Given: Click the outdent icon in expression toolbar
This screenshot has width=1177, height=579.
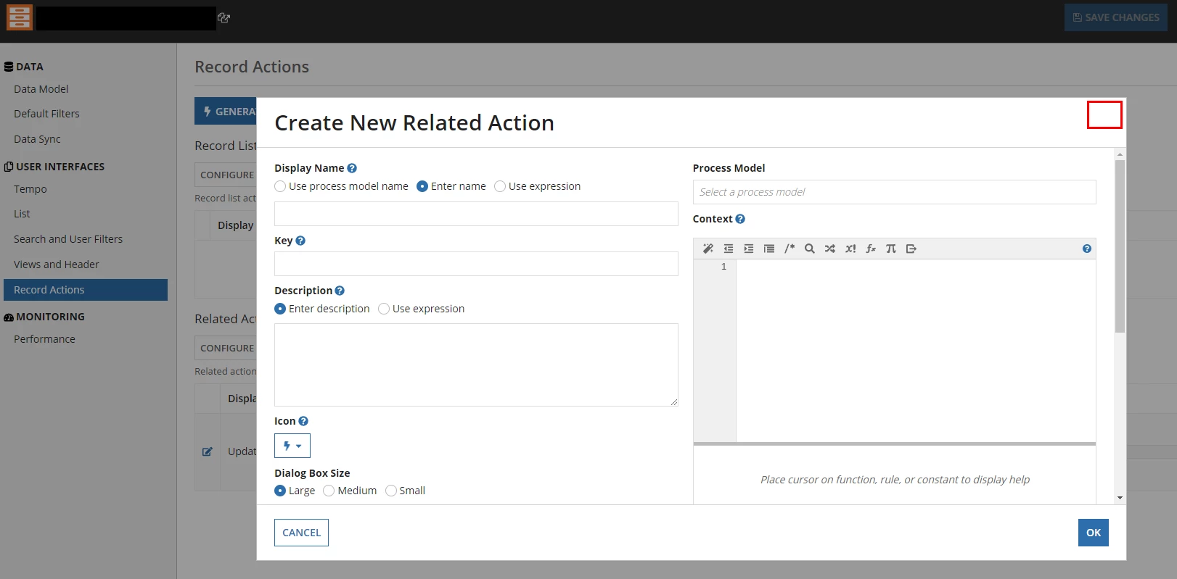Looking at the screenshot, I should pos(729,249).
